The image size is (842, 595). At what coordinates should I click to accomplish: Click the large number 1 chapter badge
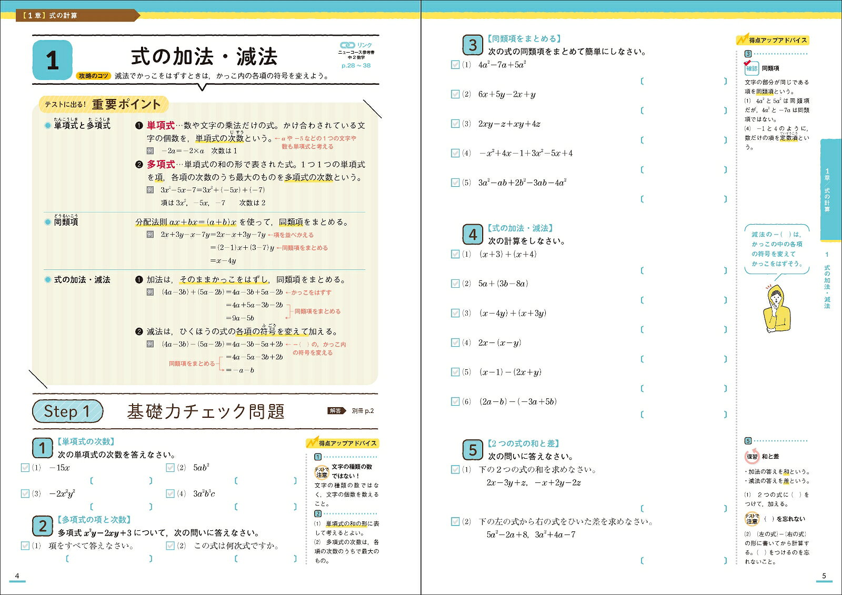[x=52, y=60]
